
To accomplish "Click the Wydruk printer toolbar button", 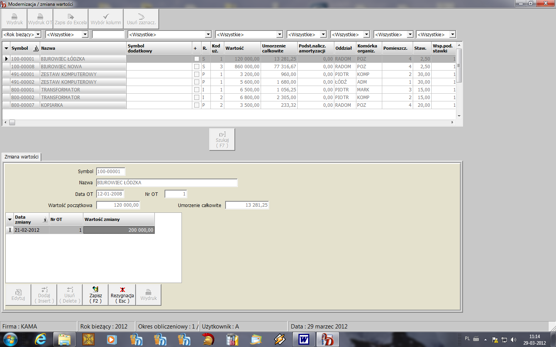I will [x=15, y=19].
